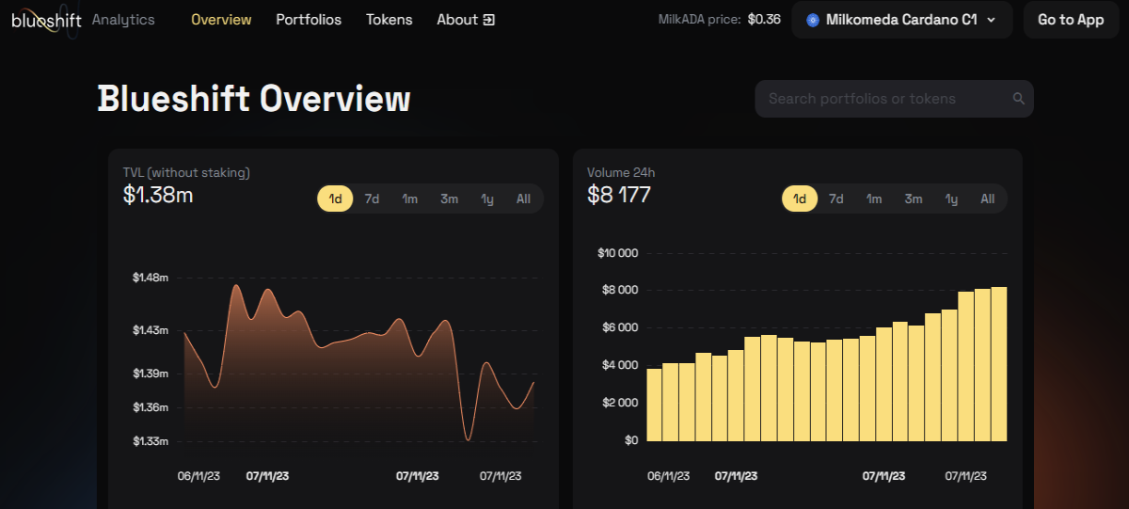Select 1d range on Volume 24h chart

click(x=800, y=199)
